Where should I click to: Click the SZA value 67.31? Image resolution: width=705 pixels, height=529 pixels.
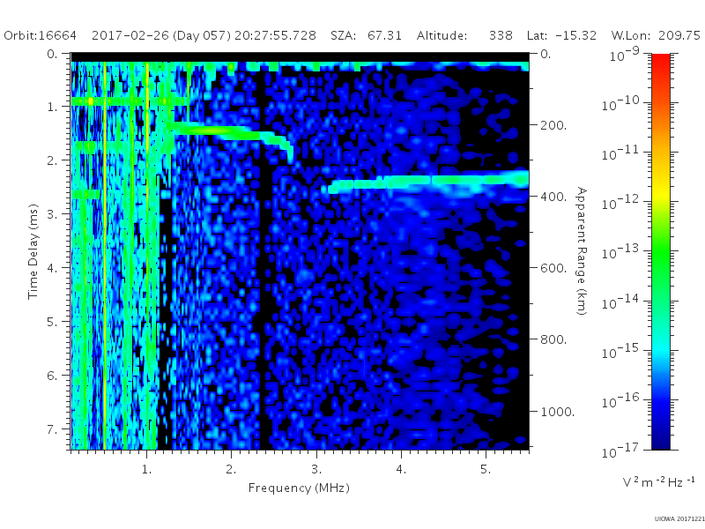[x=384, y=35]
